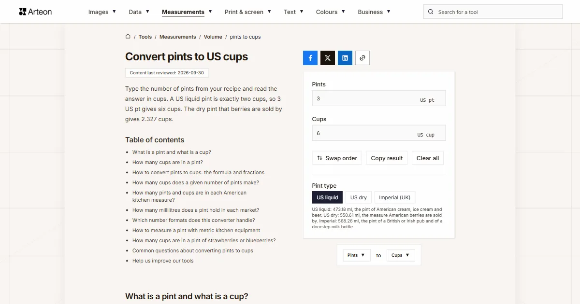The width and height of the screenshot is (580, 304).
Task: Select the Imperial (UK) pint type
Action: 395,197
